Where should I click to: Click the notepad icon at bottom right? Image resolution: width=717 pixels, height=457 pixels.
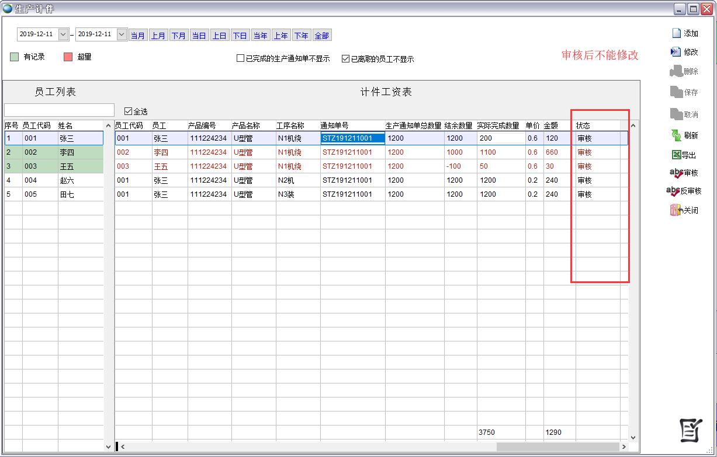tap(690, 431)
